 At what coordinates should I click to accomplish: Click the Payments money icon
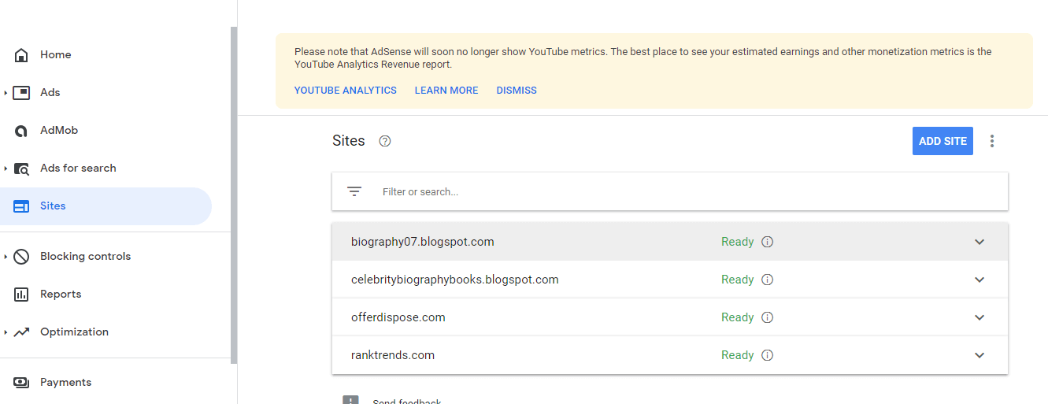pos(22,383)
